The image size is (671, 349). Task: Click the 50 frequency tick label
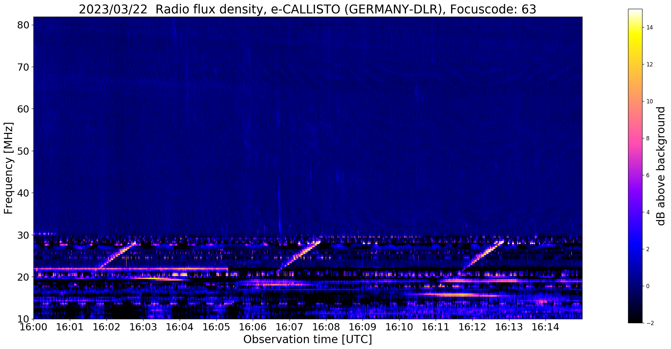pyautogui.click(x=23, y=151)
